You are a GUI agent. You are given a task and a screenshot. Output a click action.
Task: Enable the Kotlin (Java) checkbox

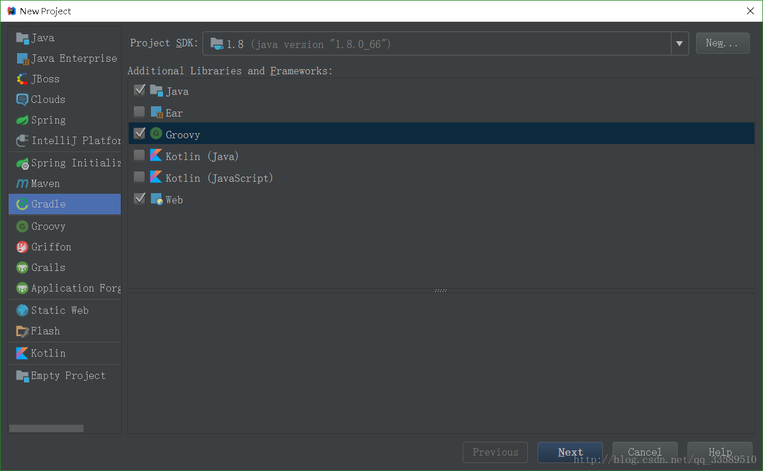139,155
